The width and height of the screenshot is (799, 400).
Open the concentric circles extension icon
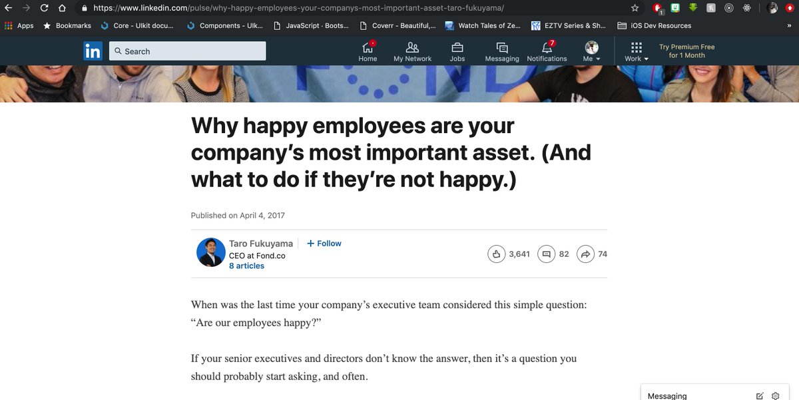pos(729,8)
